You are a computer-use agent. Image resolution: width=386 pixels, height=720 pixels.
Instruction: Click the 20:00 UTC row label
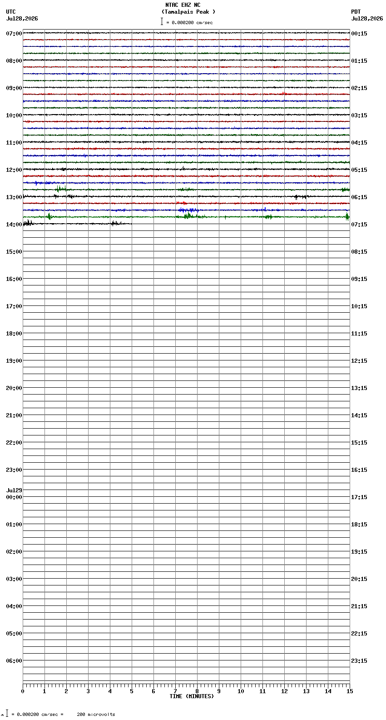click(14, 388)
